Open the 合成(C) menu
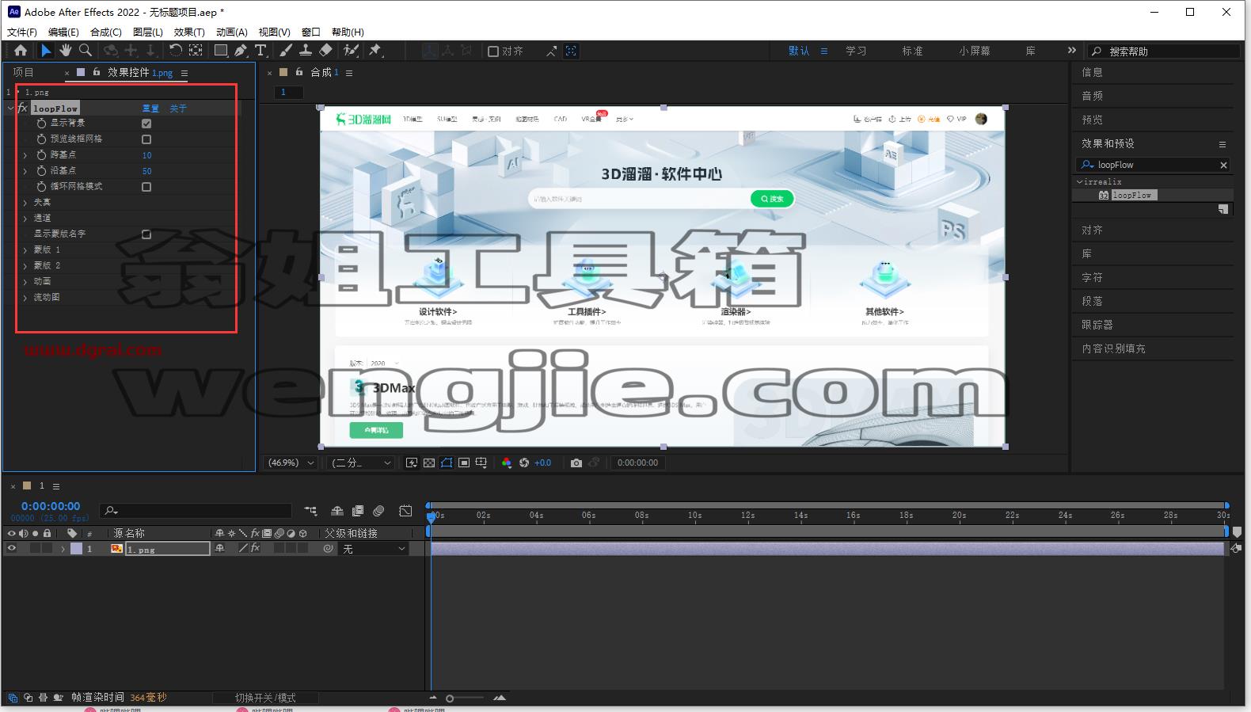Viewport: 1251px width, 712px height. point(106,32)
